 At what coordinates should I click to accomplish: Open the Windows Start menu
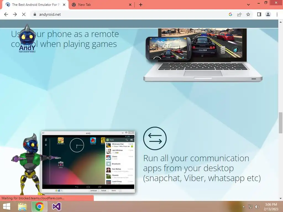tap(7, 206)
